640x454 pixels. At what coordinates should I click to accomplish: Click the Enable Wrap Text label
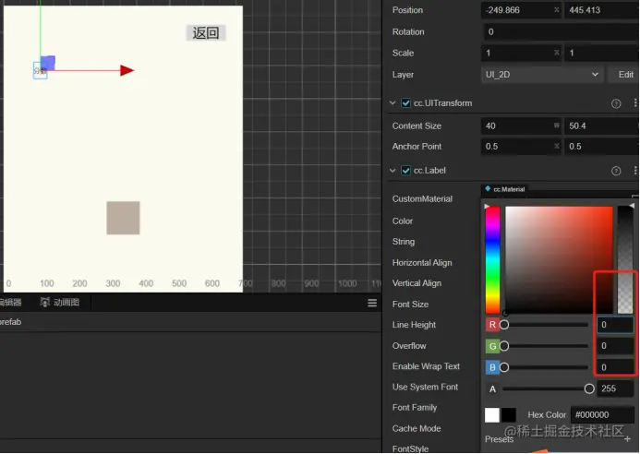426,366
